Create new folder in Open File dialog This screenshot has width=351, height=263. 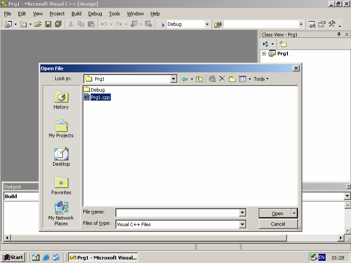(x=233, y=79)
